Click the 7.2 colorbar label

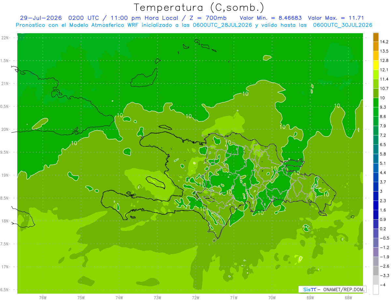[383, 135]
